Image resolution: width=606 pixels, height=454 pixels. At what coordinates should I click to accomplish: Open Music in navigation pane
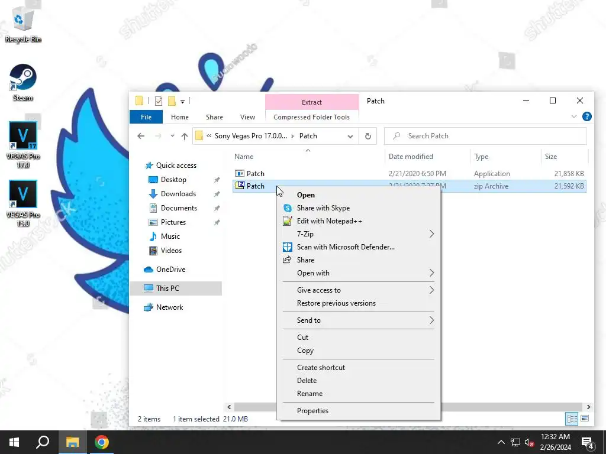[170, 236]
